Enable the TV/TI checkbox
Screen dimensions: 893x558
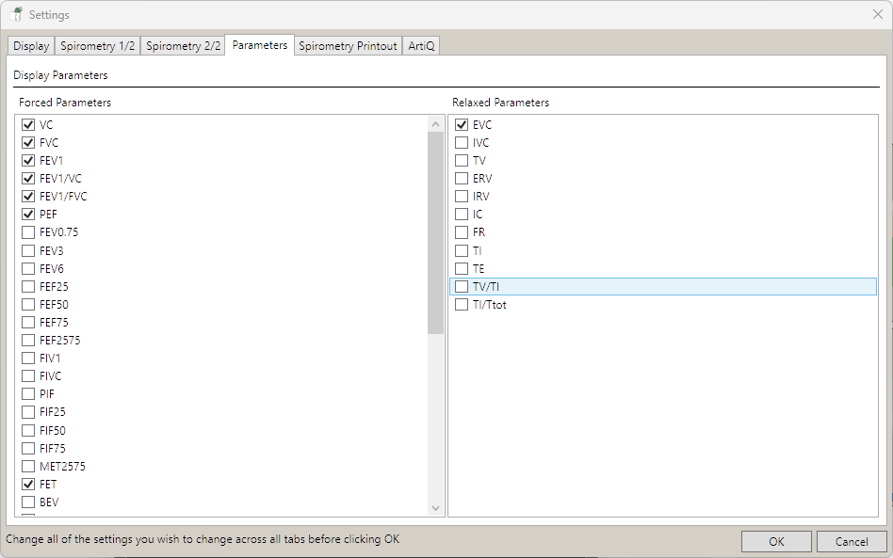point(462,287)
